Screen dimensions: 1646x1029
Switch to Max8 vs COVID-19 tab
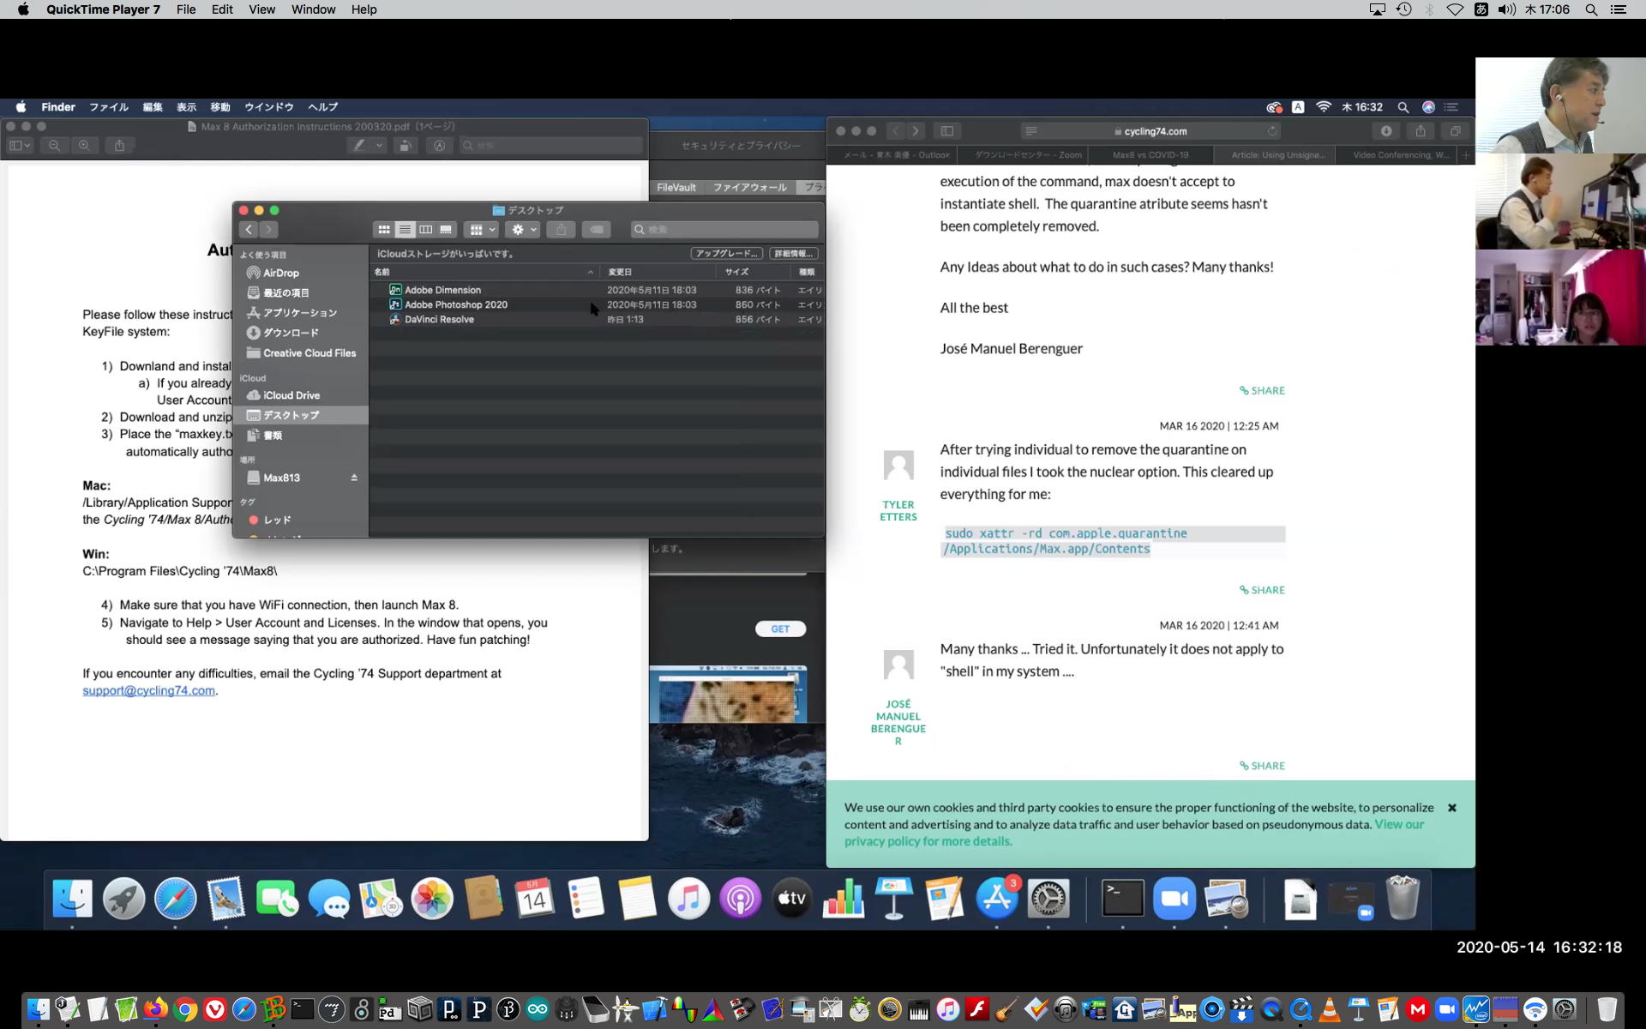point(1150,155)
